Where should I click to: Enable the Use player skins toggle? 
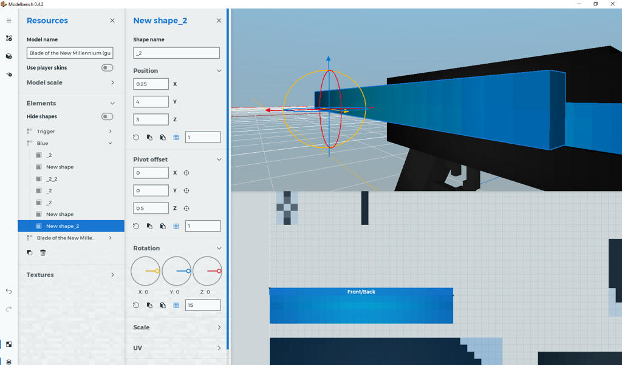coord(107,68)
